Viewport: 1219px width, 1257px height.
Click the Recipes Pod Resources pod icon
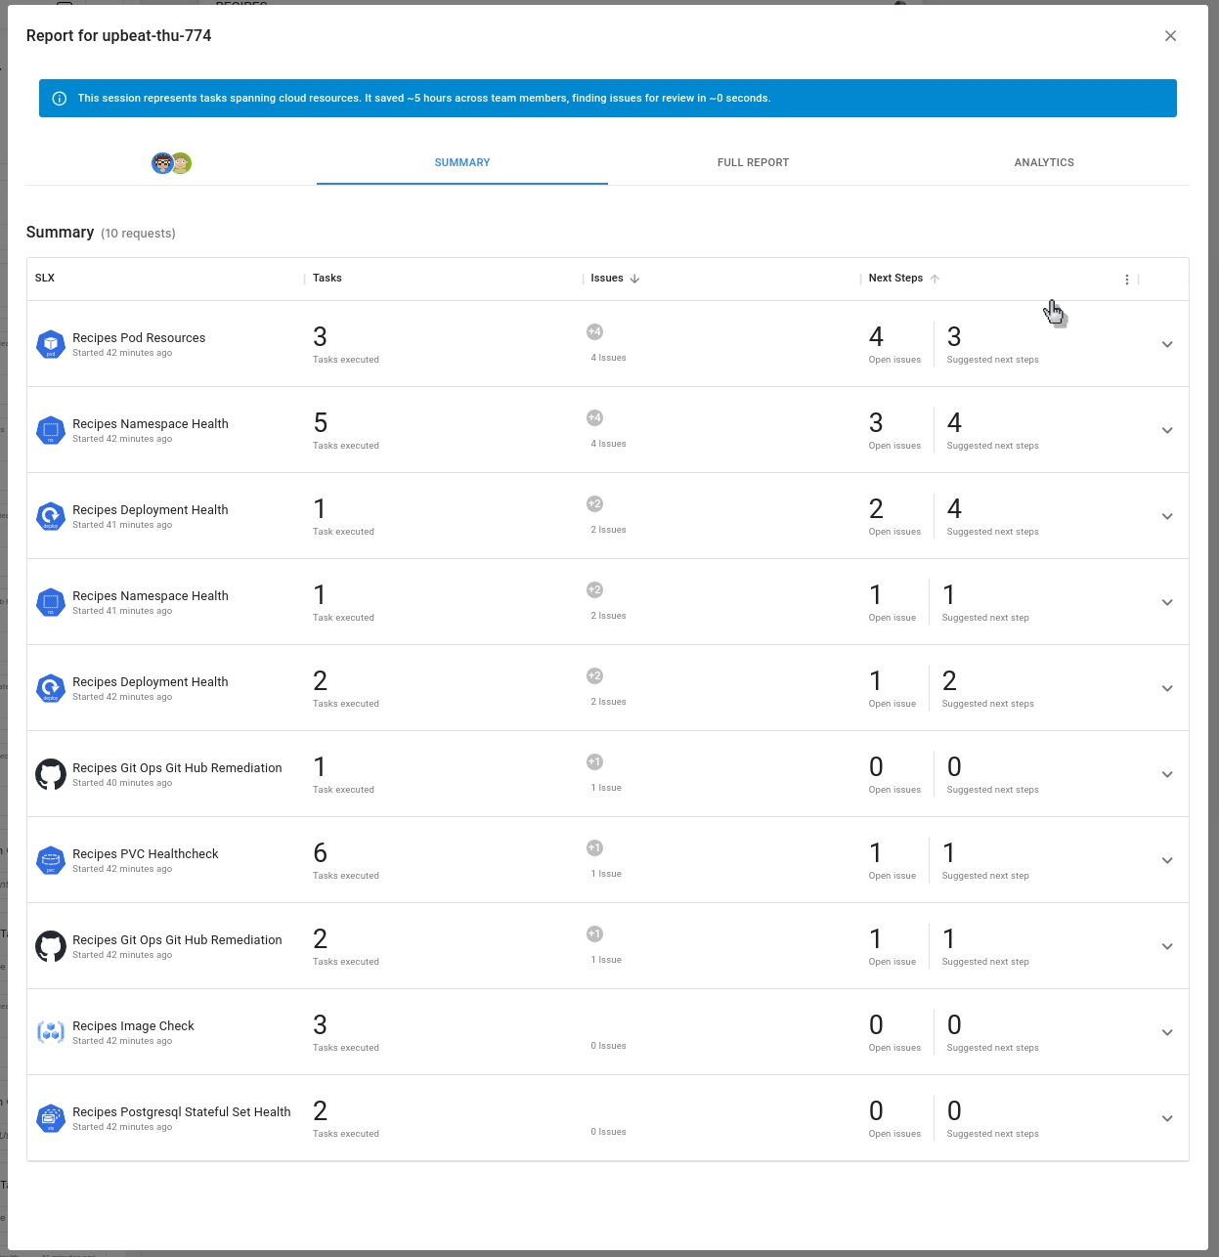pyautogui.click(x=51, y=344)
